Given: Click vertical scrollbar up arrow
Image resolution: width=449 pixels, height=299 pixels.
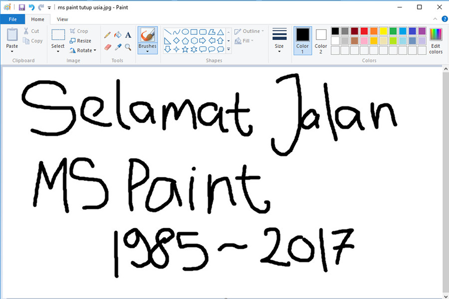Looking at the screenshot, I should (446, 69).
